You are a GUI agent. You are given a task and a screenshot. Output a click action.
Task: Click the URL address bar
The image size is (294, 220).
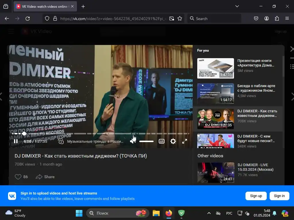click(113, 19)
